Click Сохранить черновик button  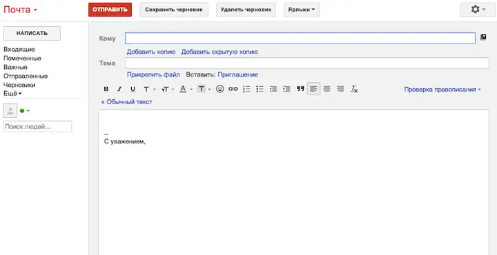(x=174, y=10)
